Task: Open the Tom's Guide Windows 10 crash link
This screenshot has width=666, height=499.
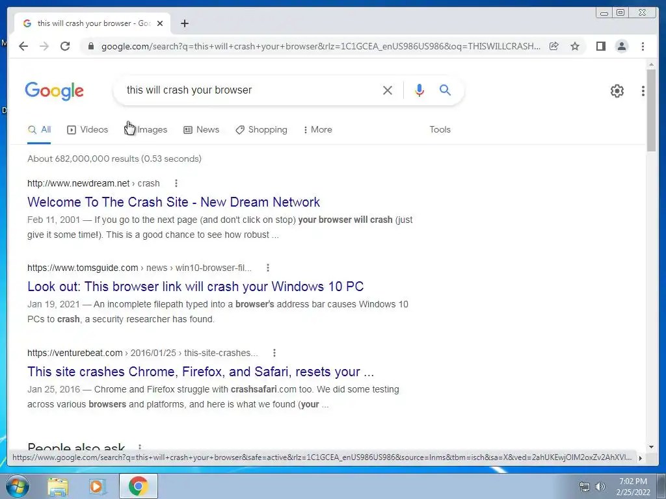Action: point(195,287)
